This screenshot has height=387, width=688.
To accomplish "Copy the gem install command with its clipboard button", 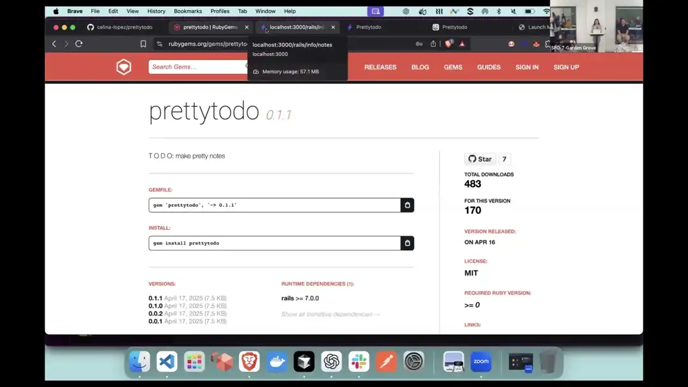I will (x=407, y=243).
